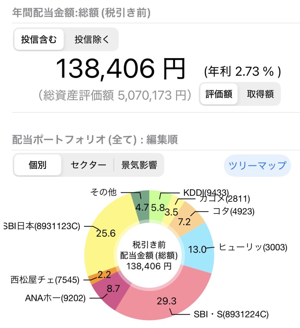Switch to 取得額 basis

[x=260, y=94]
